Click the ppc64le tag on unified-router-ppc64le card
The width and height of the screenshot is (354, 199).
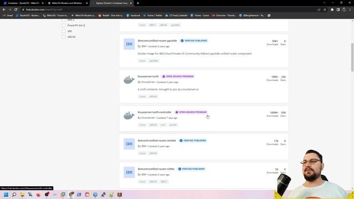[x=154, y=61]
